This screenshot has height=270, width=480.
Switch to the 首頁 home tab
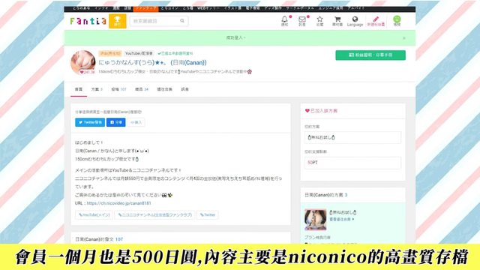point(79,89)
